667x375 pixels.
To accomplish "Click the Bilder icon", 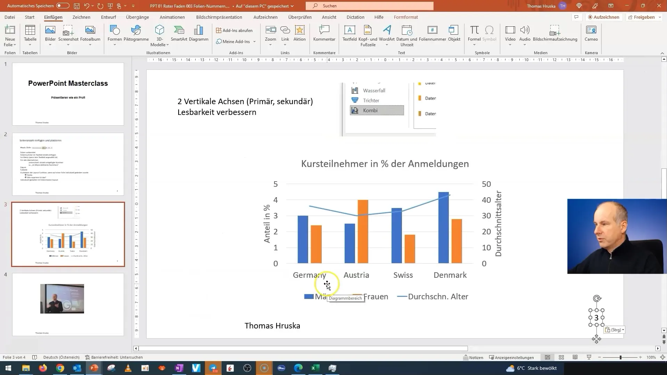I will pyautogui.click(x=50, y=31).
